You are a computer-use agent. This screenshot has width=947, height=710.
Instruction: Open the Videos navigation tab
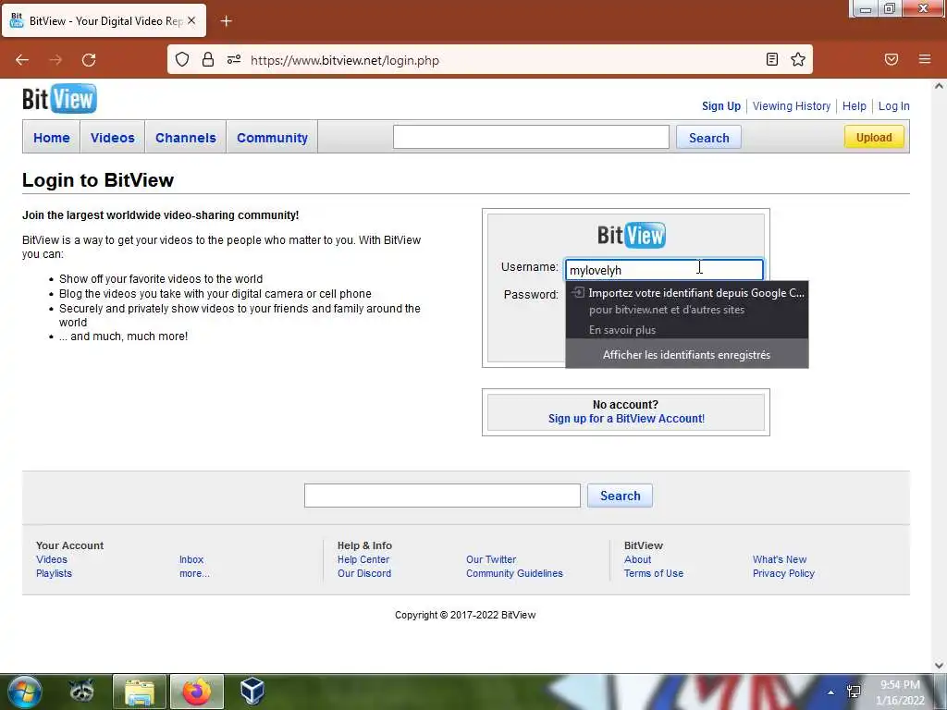click(x=112, y=138)
